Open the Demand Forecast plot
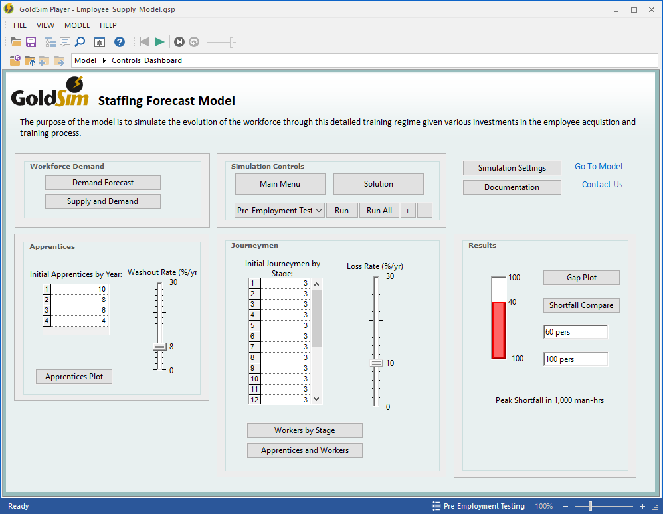Image resolution: width=663 pixels, height=514 pixels. 103,183
